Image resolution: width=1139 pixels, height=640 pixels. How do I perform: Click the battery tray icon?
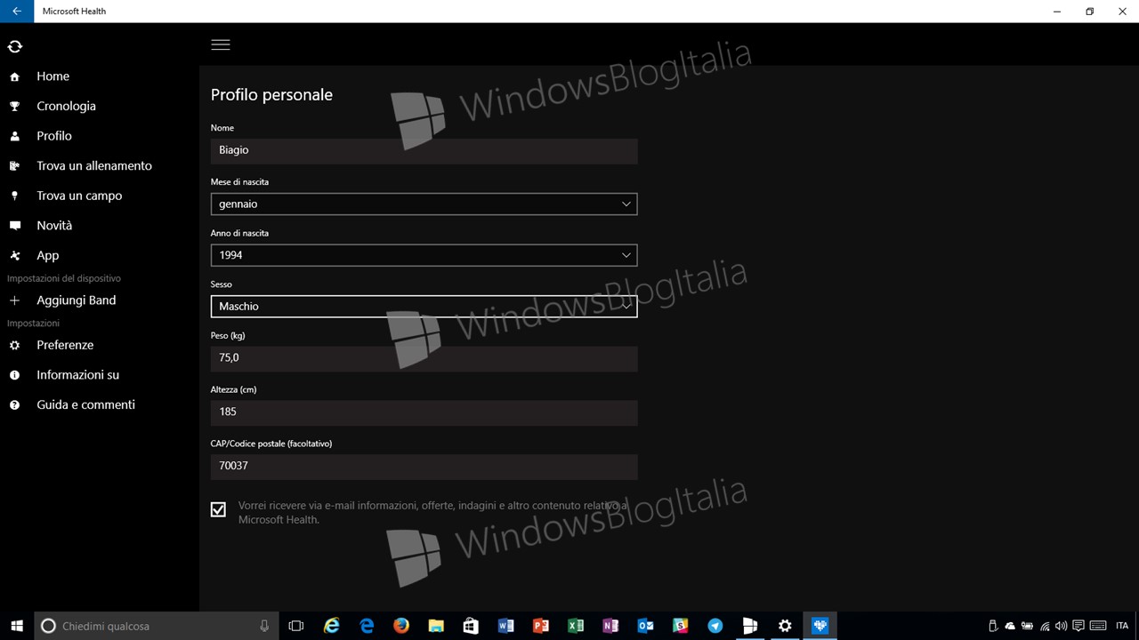(x=1028, y=626)
